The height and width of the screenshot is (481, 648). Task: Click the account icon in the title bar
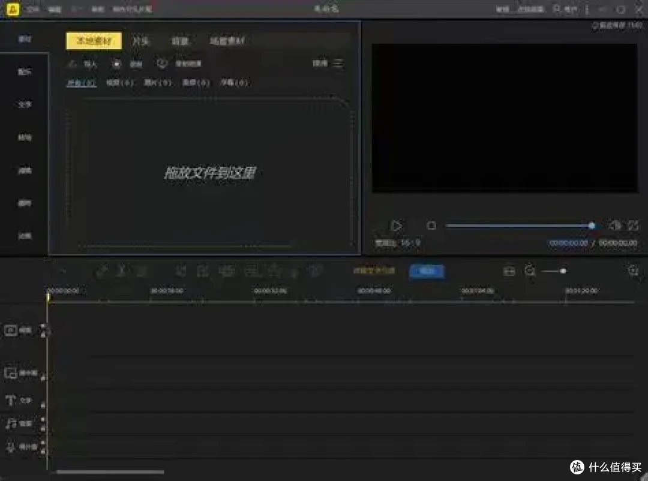point(557,8)
